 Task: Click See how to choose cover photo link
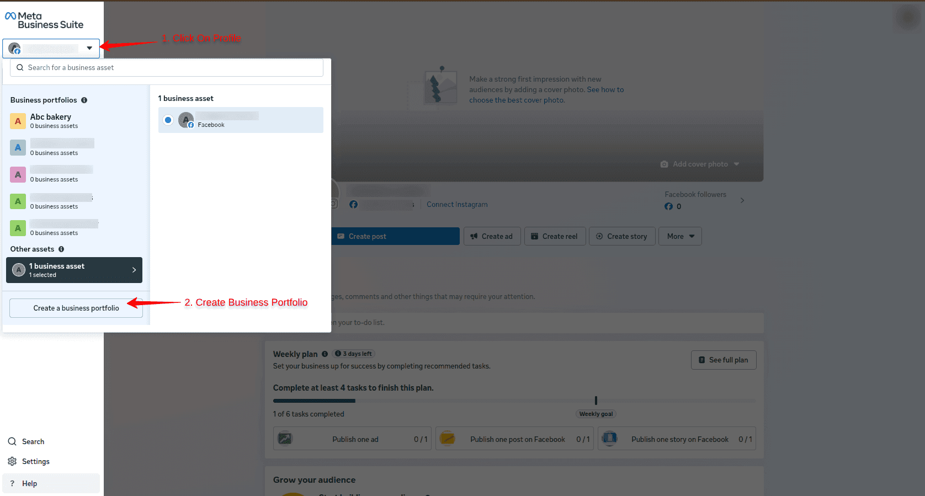click(x=546, y=95)
